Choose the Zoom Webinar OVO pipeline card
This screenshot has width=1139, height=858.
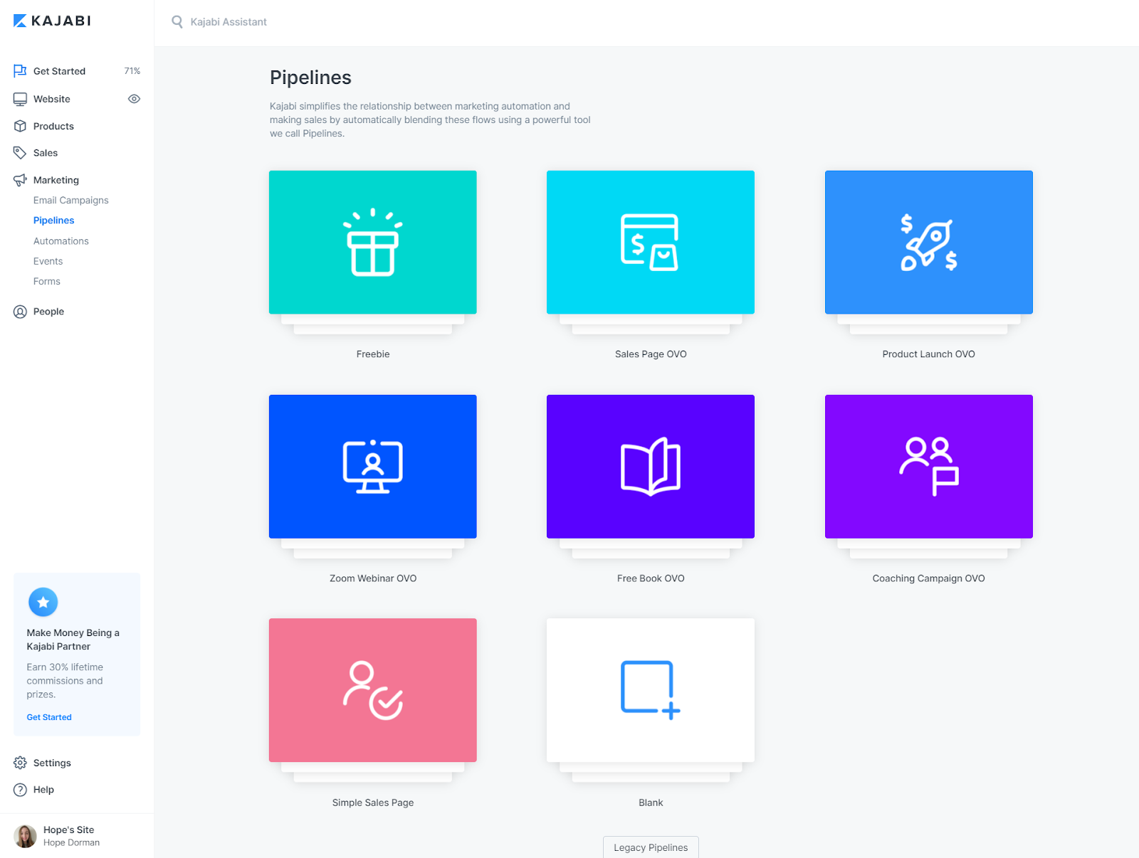(373, 467)
